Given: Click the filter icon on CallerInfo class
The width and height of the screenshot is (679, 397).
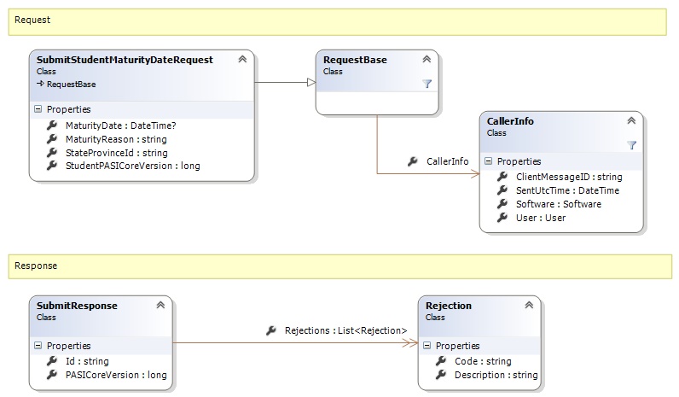Looking at the screenshot, I should click(631, 145).
